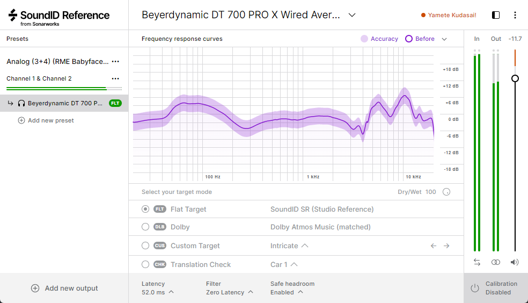
Task: Click SoundID SR (Studio Reference) text
Action: tap(322, 209)
